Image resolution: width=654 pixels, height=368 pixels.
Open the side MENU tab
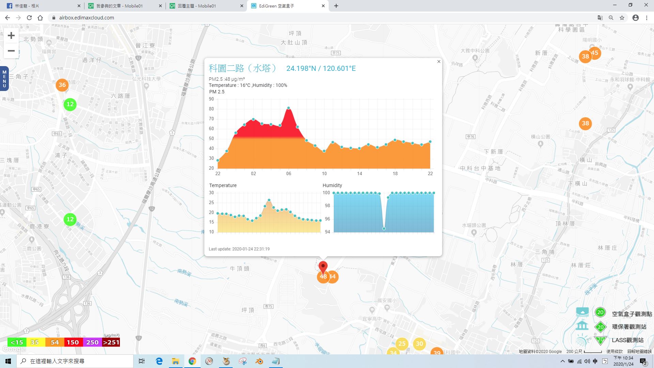[4, 79]
